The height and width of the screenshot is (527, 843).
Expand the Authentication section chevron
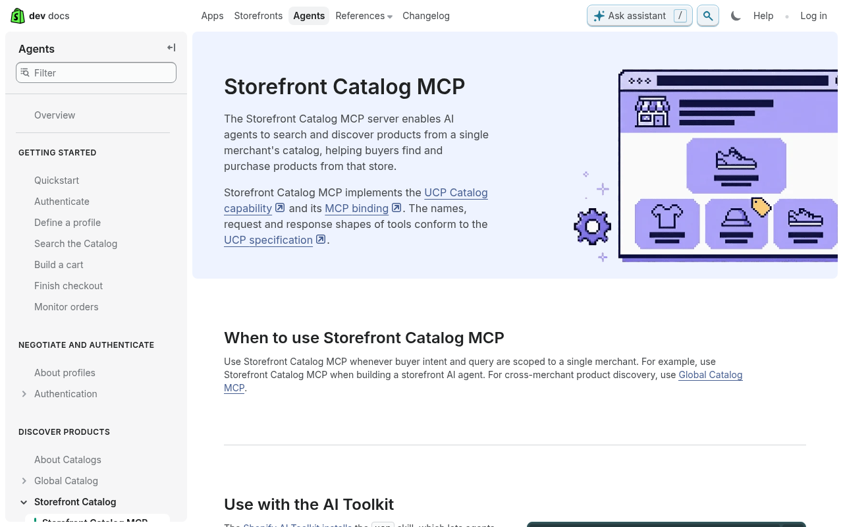(x=24, y=394)
